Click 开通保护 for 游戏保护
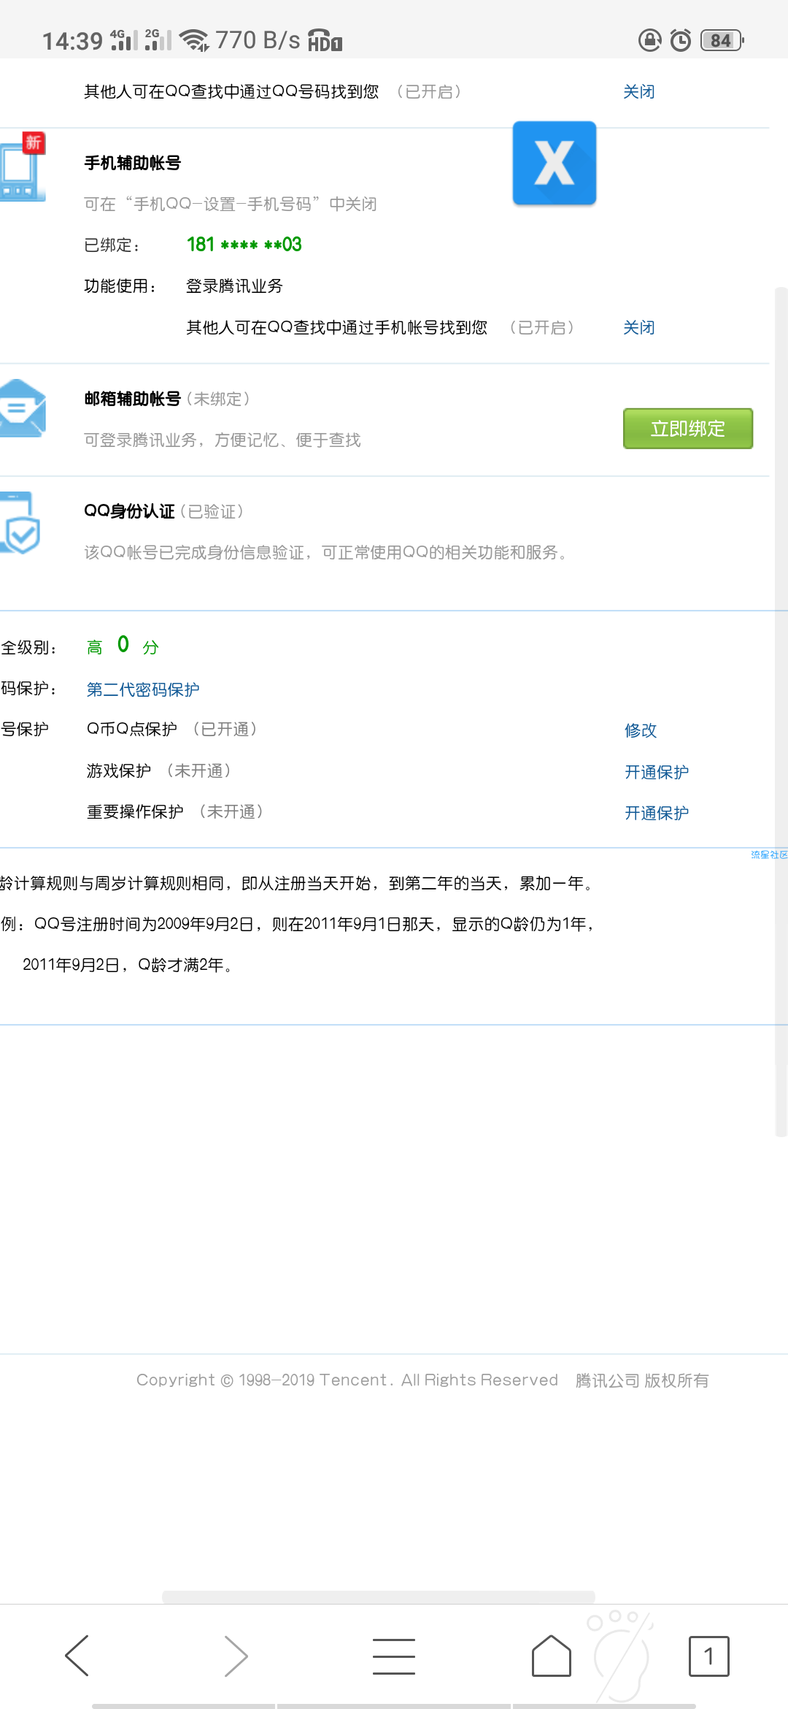This screenshot has width=788, height=1709. pos(657,772)
